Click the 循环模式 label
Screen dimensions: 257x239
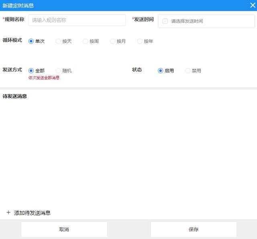click(x=12, y=40)
